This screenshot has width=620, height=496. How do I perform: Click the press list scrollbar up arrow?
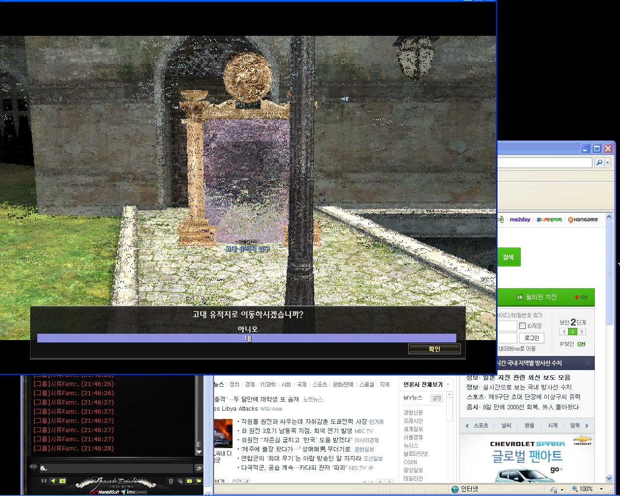tap(449, 396)
